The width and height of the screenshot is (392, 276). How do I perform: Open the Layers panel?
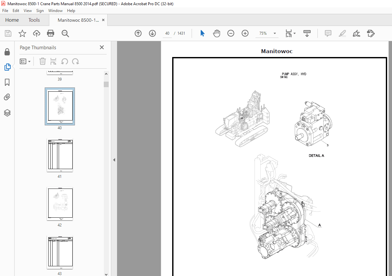tap(7, 113)
